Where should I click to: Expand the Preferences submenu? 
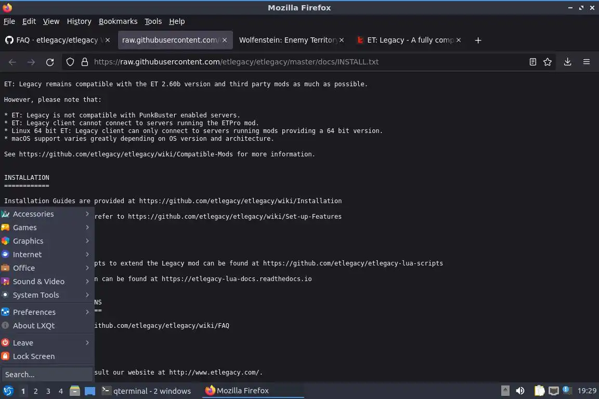pos(47,312)
